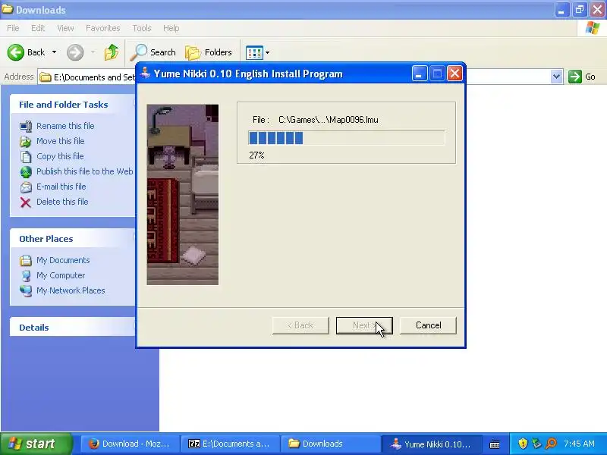Click Copy this file task link
Viewport: 607px width, 455px height.
coord(60,156)
